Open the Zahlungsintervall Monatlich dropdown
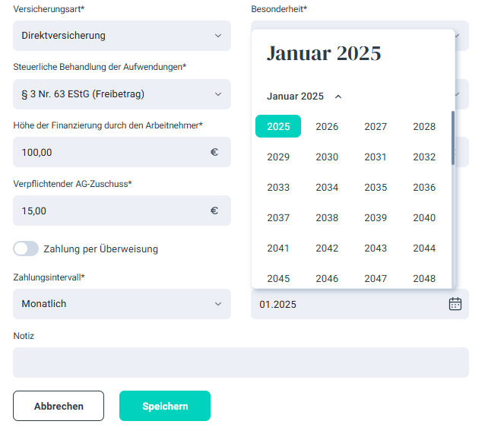The image size is (488, 437). [x=122, y=304]
